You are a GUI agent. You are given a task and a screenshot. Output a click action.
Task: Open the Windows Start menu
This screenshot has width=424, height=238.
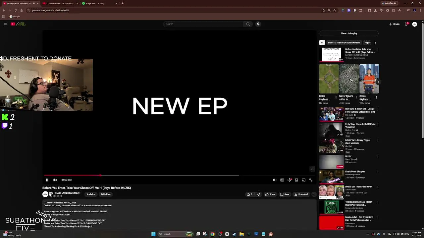click(x=153, y=234)
